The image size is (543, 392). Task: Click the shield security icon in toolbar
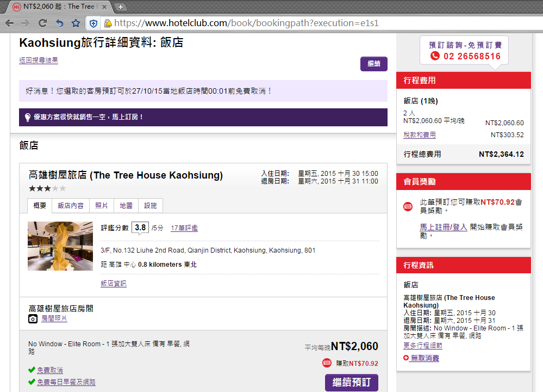coord(93,23)
